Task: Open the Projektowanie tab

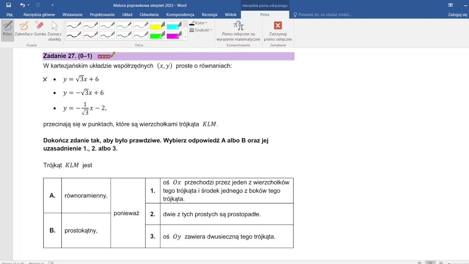Action: tap(102, 15)
